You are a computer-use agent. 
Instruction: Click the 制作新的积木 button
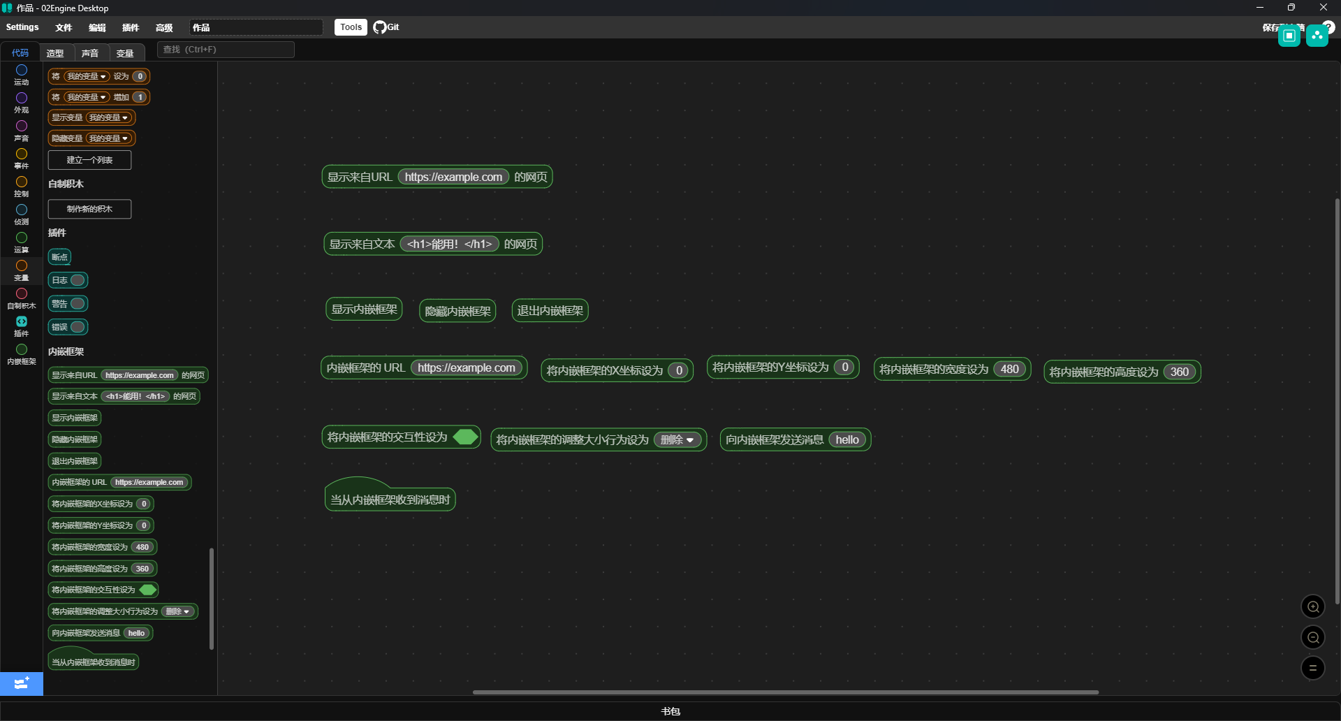(89, 209)
